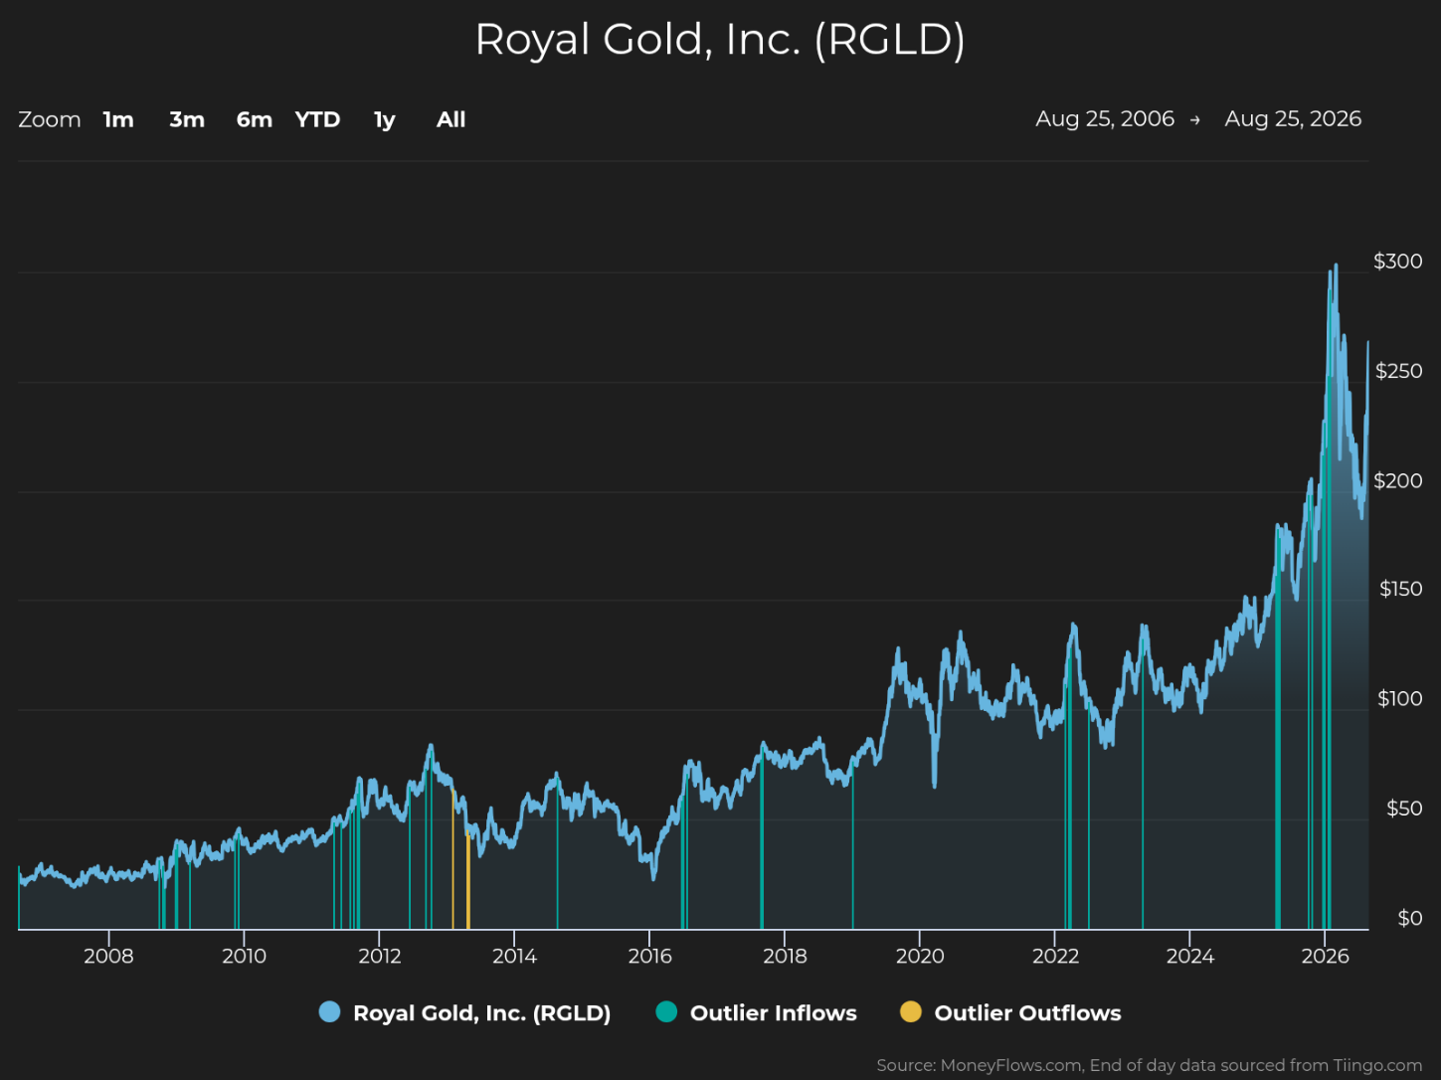
Task: Click the $50 y-axis label
Action: click(x=1404, y=809)
